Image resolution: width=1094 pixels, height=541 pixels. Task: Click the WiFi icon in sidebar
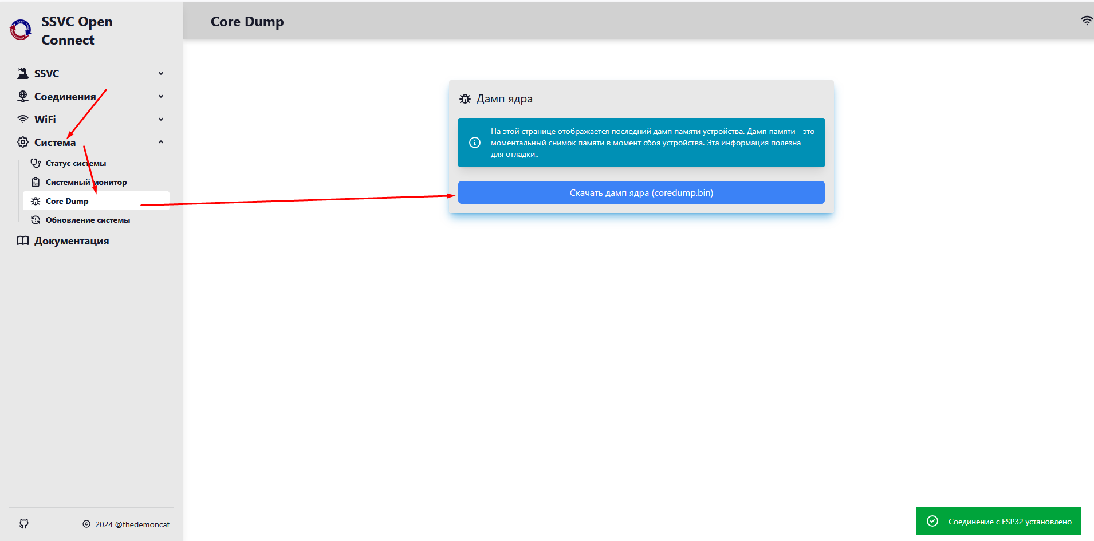(23, 119)
